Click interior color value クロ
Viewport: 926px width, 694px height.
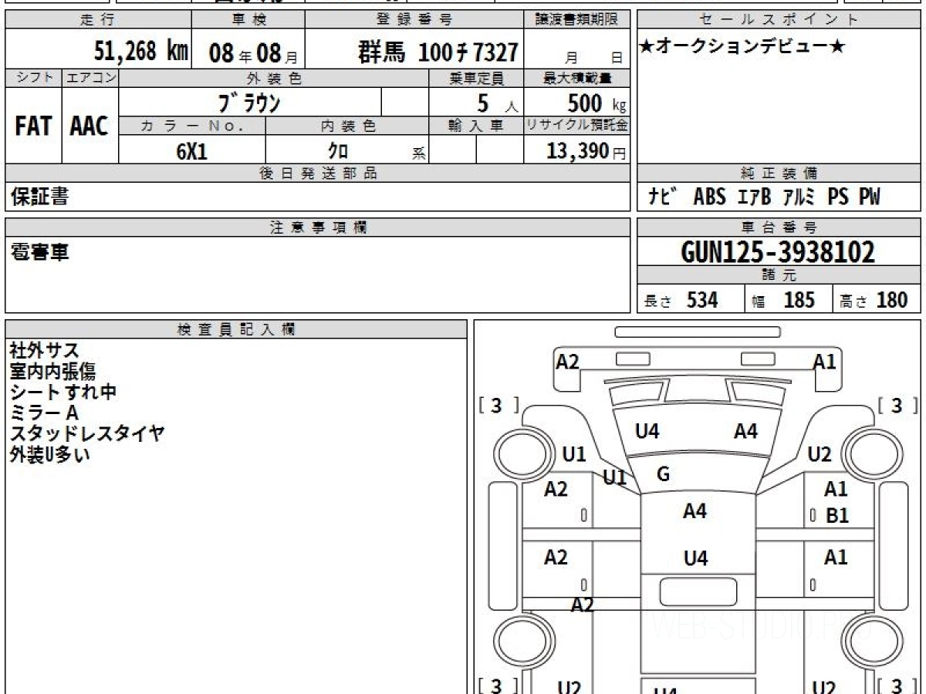pos(338,152)
